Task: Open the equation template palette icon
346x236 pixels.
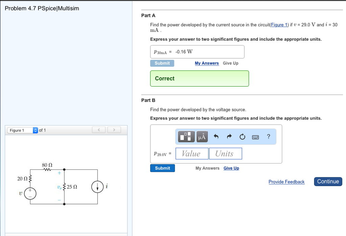Action: pyautogui.click(x=186, y=137)
